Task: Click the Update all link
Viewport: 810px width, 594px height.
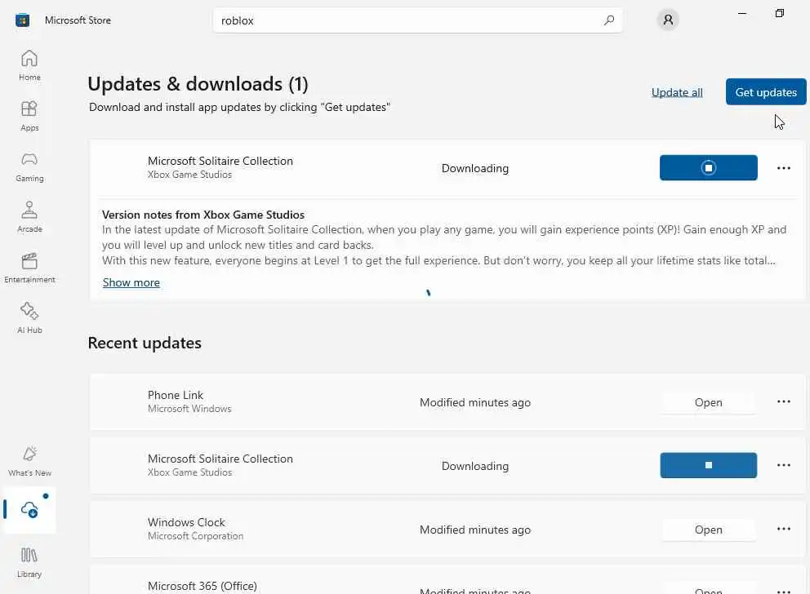Action: coord(677,92)
